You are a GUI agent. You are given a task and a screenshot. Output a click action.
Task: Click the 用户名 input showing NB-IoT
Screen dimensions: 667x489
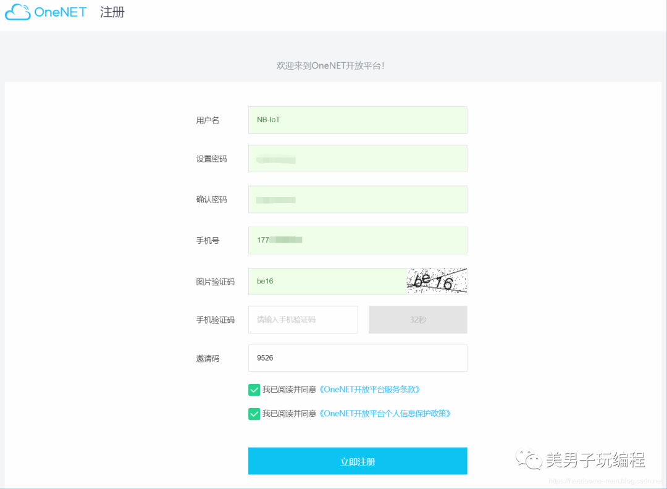[357, 120]
